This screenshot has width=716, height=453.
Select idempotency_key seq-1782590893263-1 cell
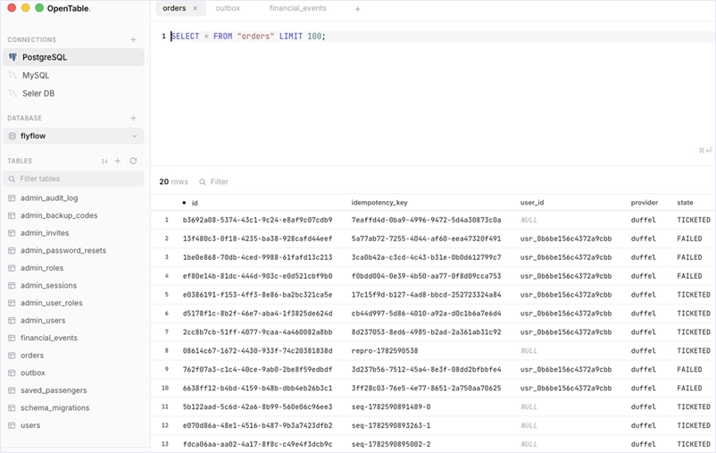pos(391,425)
